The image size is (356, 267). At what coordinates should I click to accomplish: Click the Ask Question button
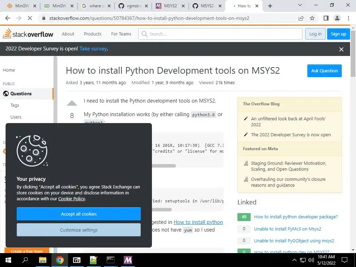324,71
